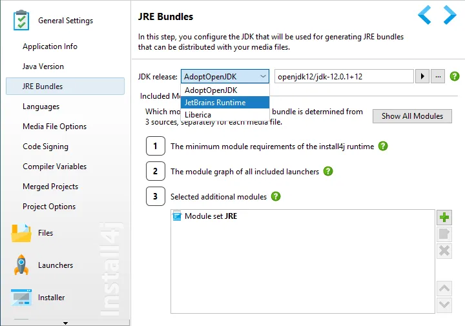Collapse the JDK release combo box
Image resolution: width=465 pixels, height=326 pixels.
click(225, 76)
